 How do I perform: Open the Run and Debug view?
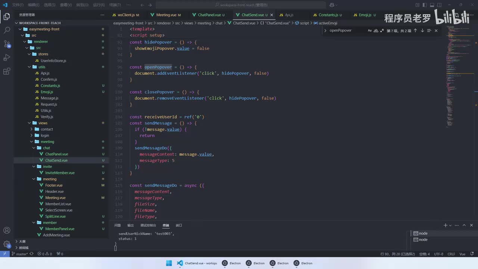point(7,58)
